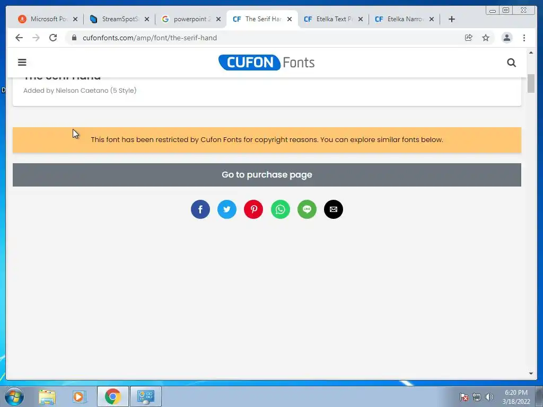Go back with the browser back arrow
The image size is (543, 407).
19,38
